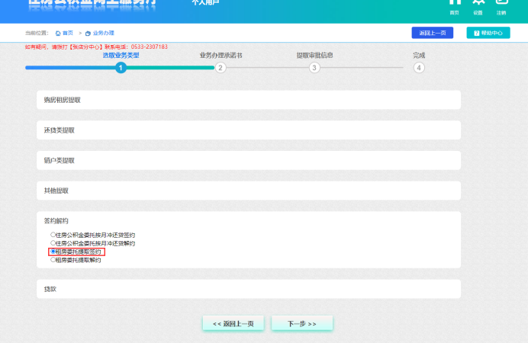The width and height of the screenshot is (528, 343).
Task: Select 租房委托提取解约 radio option
Action: point(53,260)
